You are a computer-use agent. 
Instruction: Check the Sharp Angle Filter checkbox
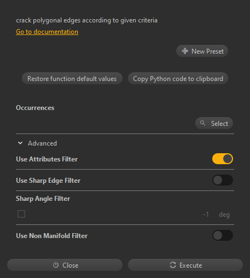click(x=21, y=214)
